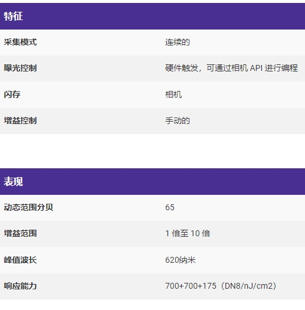The image size is (305, 310).
Task: Select the 响应能力 label
Action: click(20, 286)
